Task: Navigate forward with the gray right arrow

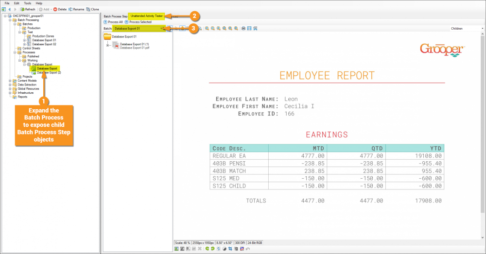Action: pyautogui.click(x=15, y=9)
